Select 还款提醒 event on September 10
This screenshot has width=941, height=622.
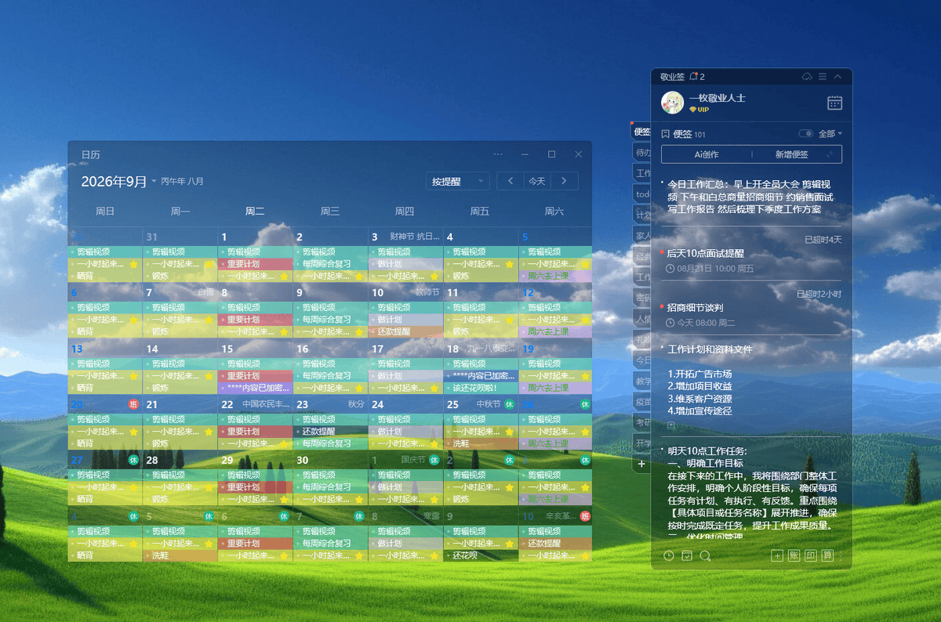406,331
